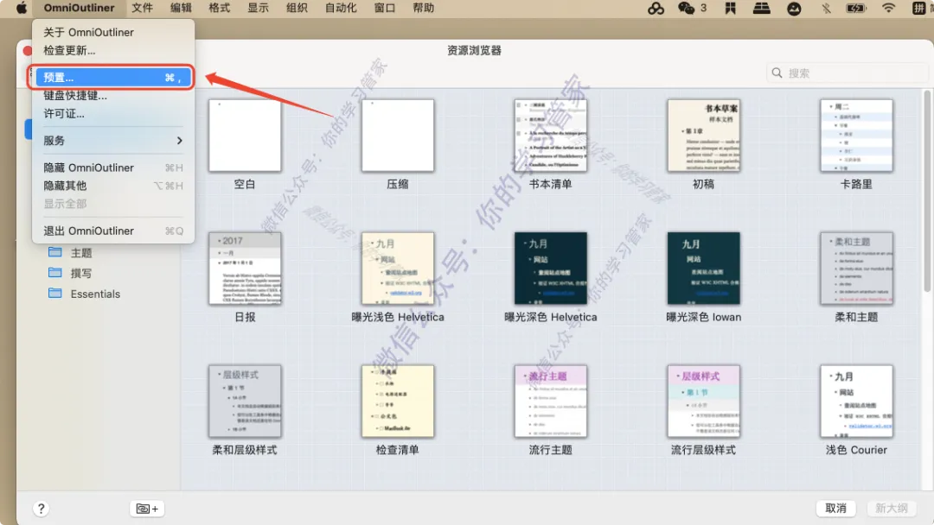
Task: Click the bookmark-style menu bar icon
Action: 730,8
